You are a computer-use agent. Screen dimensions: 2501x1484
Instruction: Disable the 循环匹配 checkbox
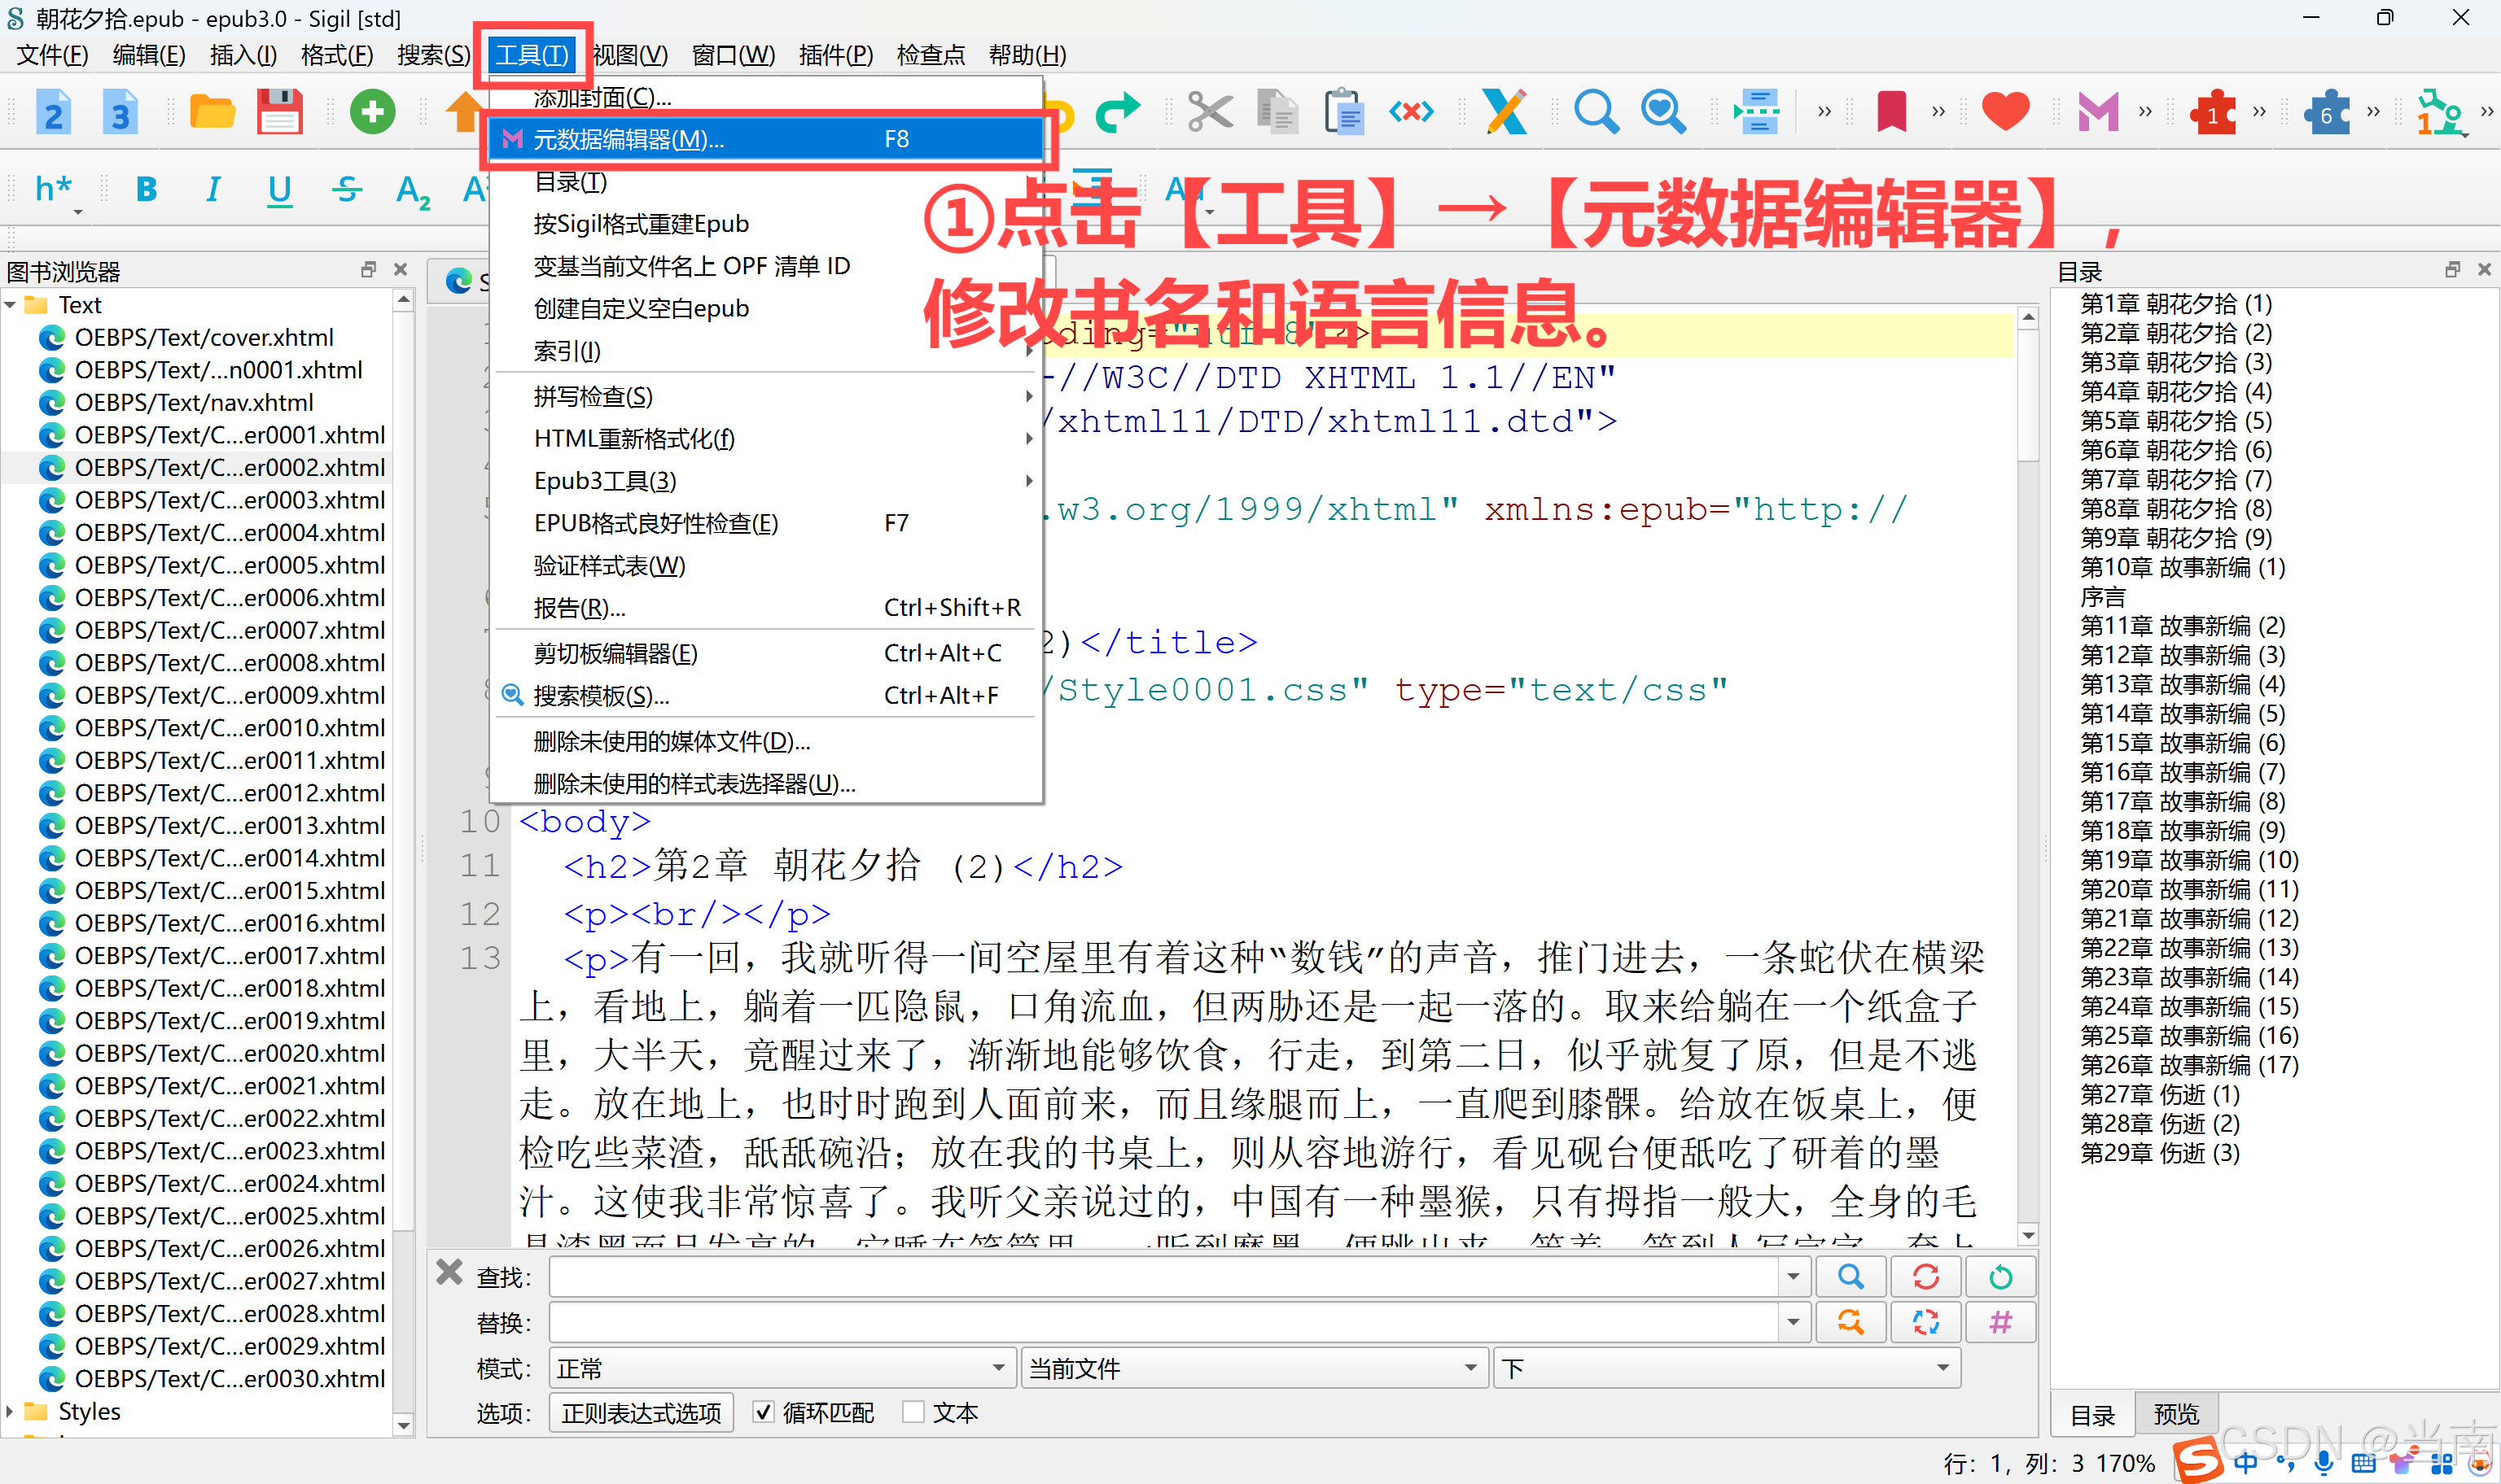[764, 1412]
